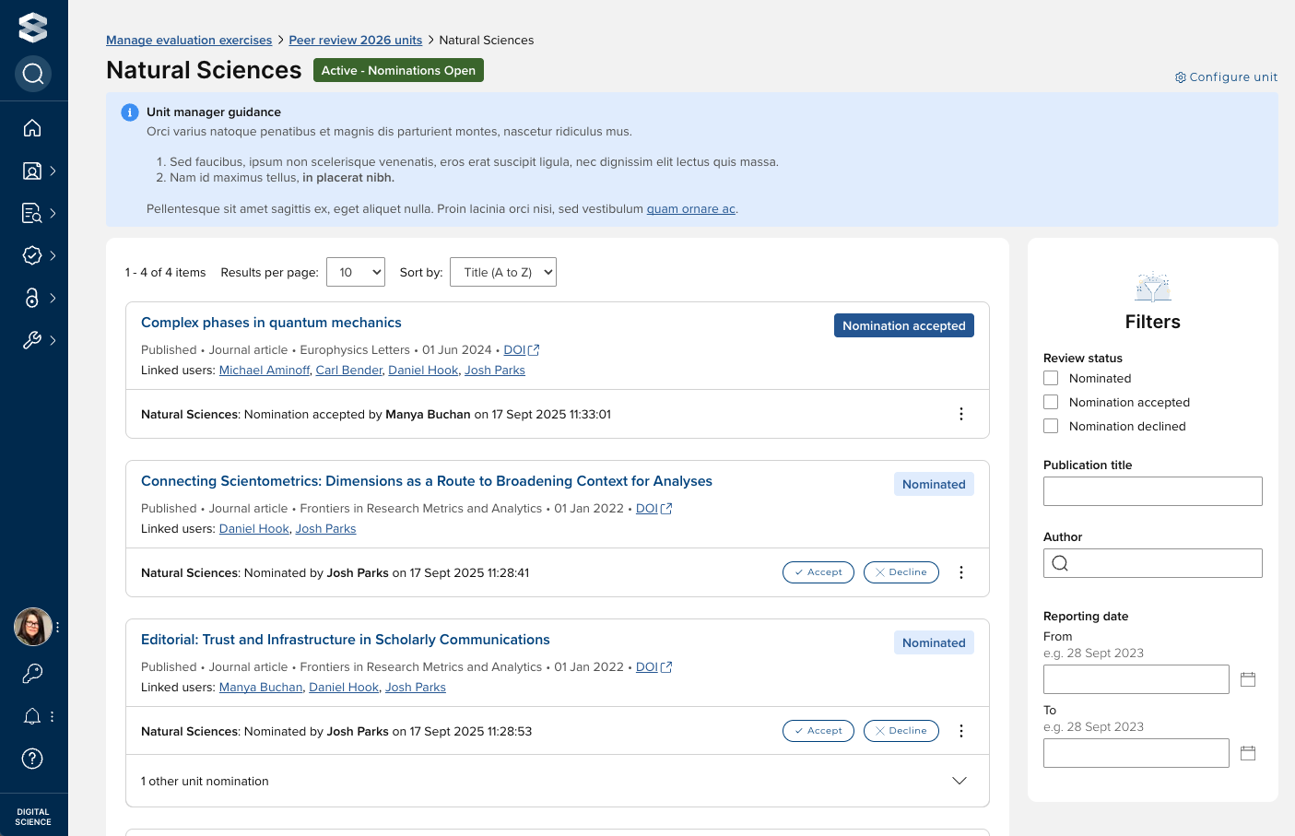Open the Results per page dropdown
The height and width of the screenshot is (836, 1295).
point(355,272)
